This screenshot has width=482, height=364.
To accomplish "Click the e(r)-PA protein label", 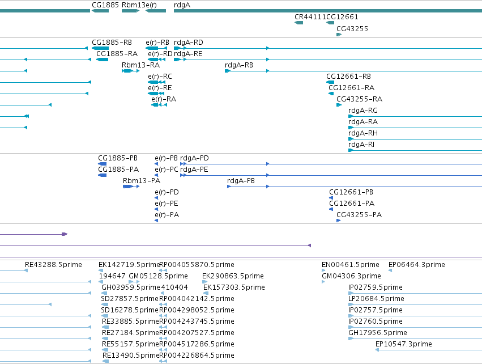I will pyautogui.click(x=167, y=215).
